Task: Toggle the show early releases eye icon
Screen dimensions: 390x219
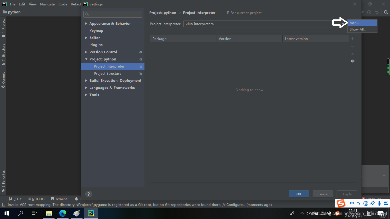Action: pyautogui.click(x=353, y=61)
